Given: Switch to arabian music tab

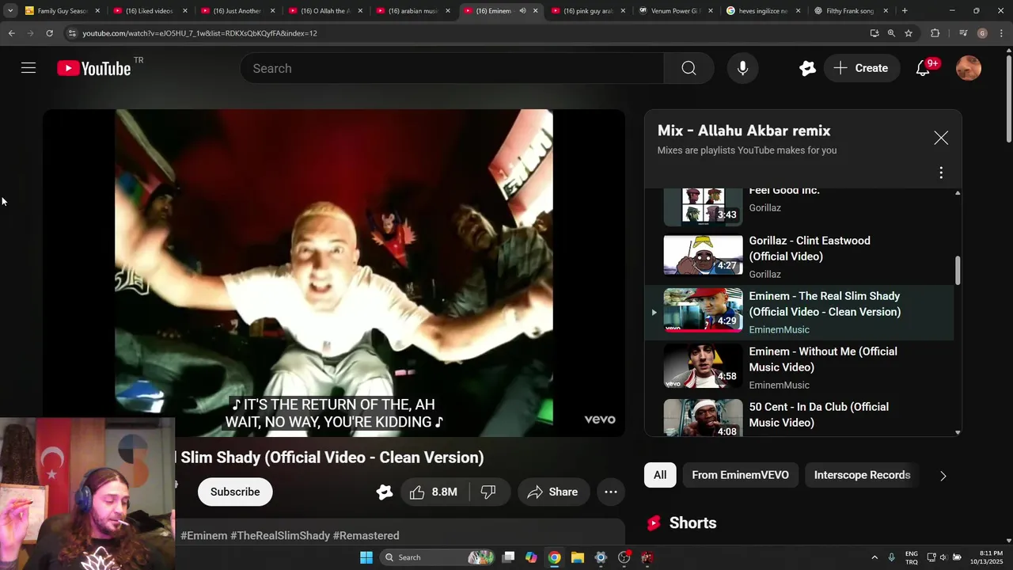Looking at the screenshot, I should point(413,11).
